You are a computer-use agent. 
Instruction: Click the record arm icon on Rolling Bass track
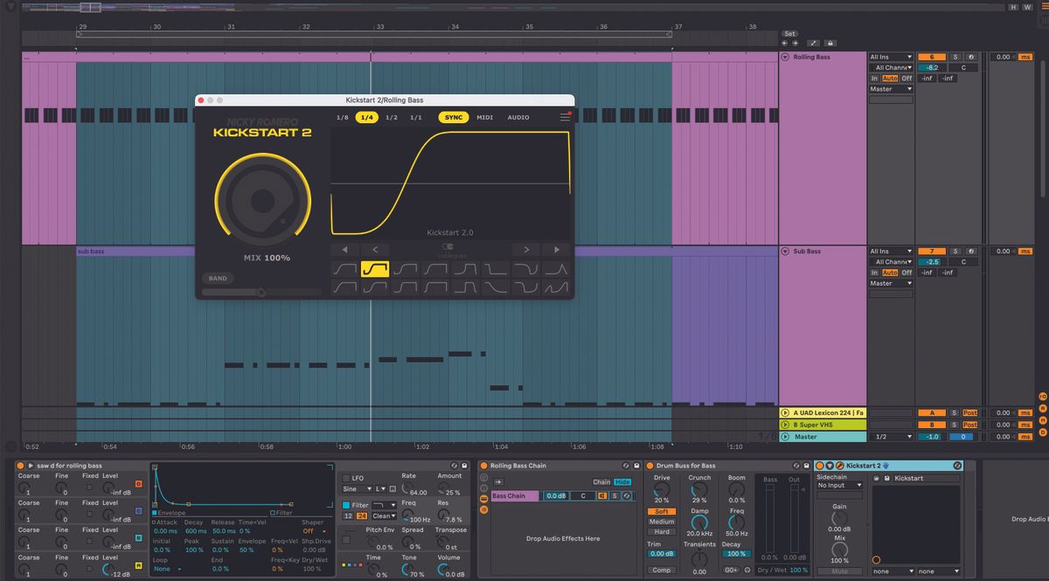pos(971,57)
